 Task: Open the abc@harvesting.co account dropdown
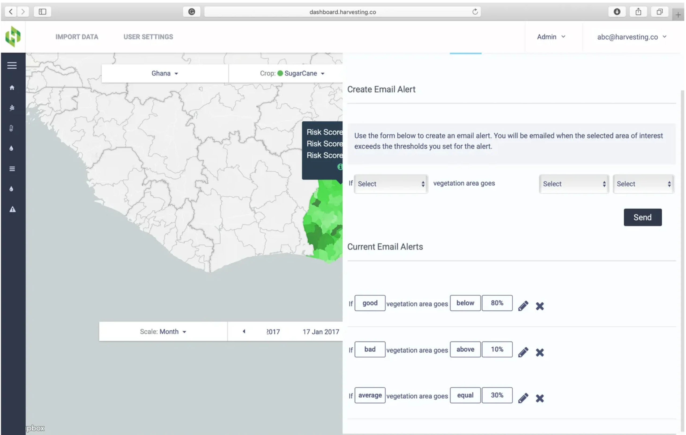point(632,37)
